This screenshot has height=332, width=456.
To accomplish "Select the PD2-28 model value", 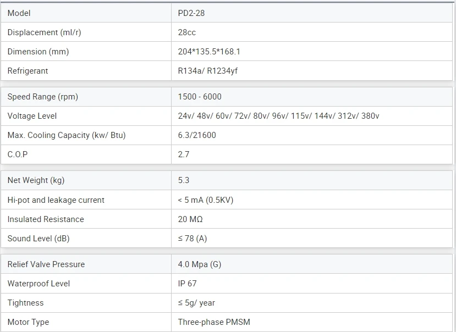I will 191,13.
